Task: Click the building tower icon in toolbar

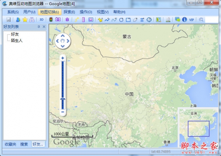Action: tap(168, 20)
